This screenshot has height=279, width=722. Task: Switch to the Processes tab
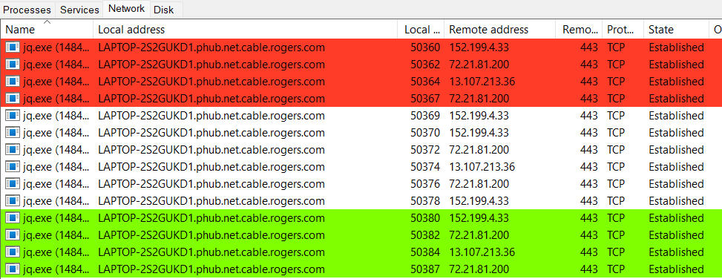coord(27,9)
